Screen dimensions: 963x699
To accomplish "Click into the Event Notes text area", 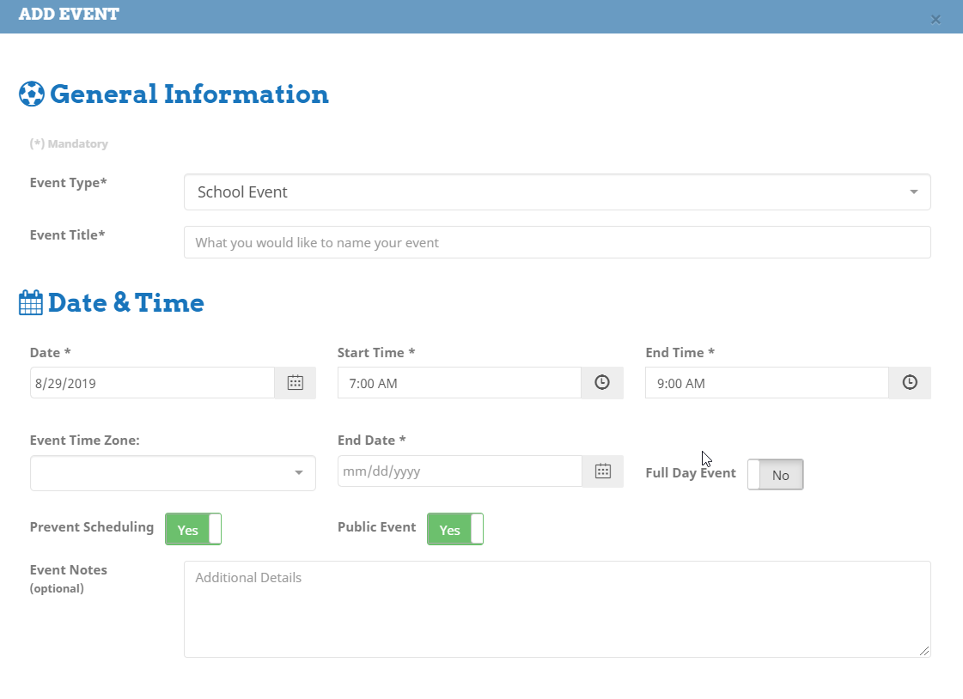I will click(x=557, y=609).
